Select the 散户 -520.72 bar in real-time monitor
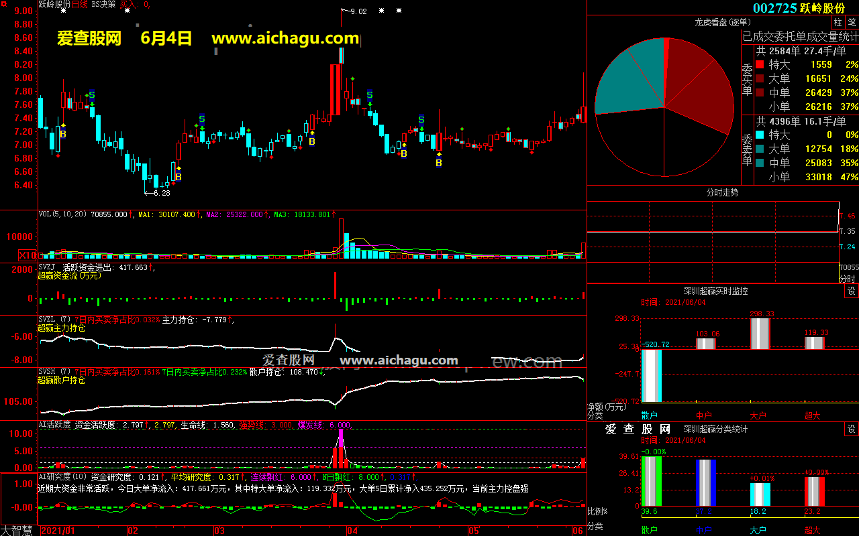 pos(651,376)
